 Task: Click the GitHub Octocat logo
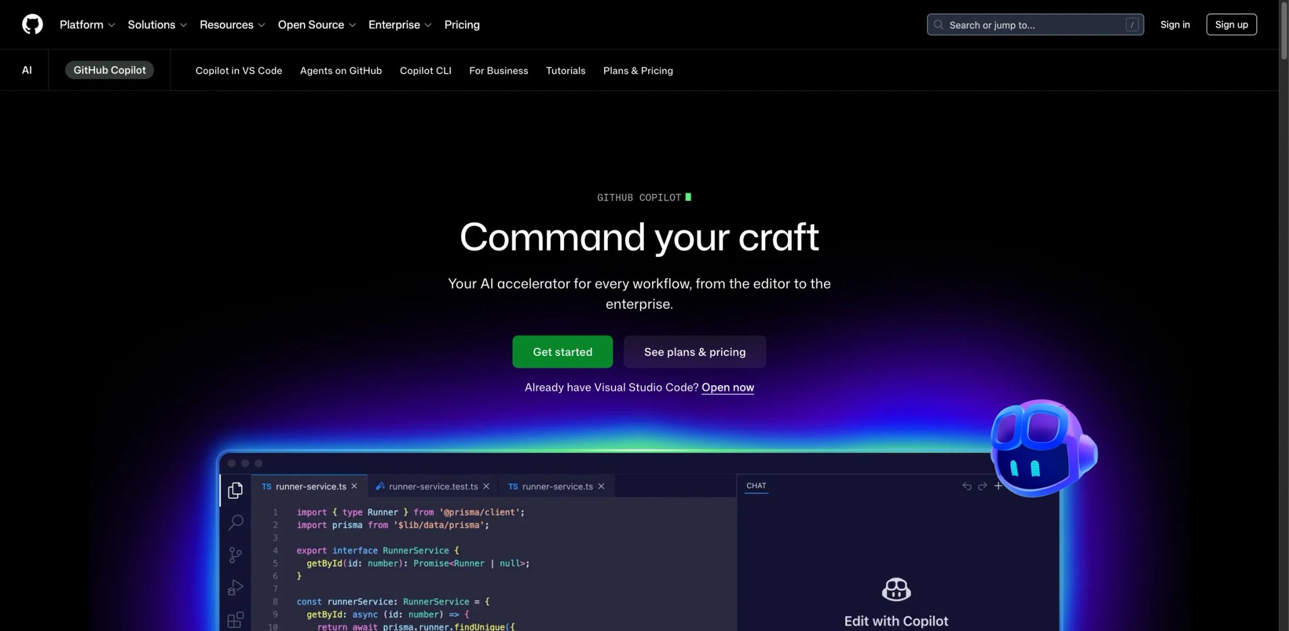point(33,25)
